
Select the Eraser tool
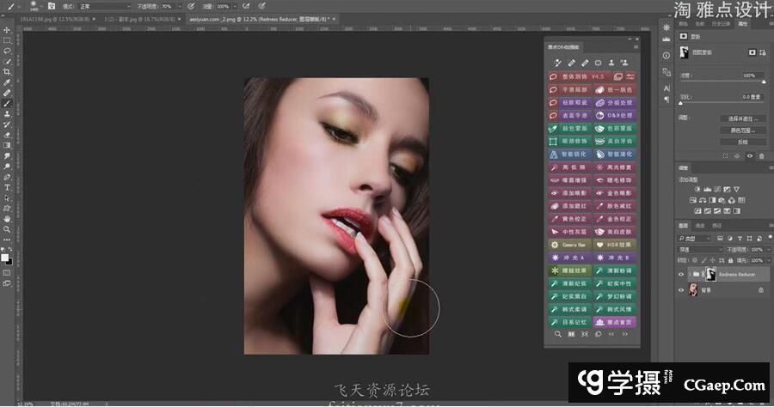tap(7, 135)
